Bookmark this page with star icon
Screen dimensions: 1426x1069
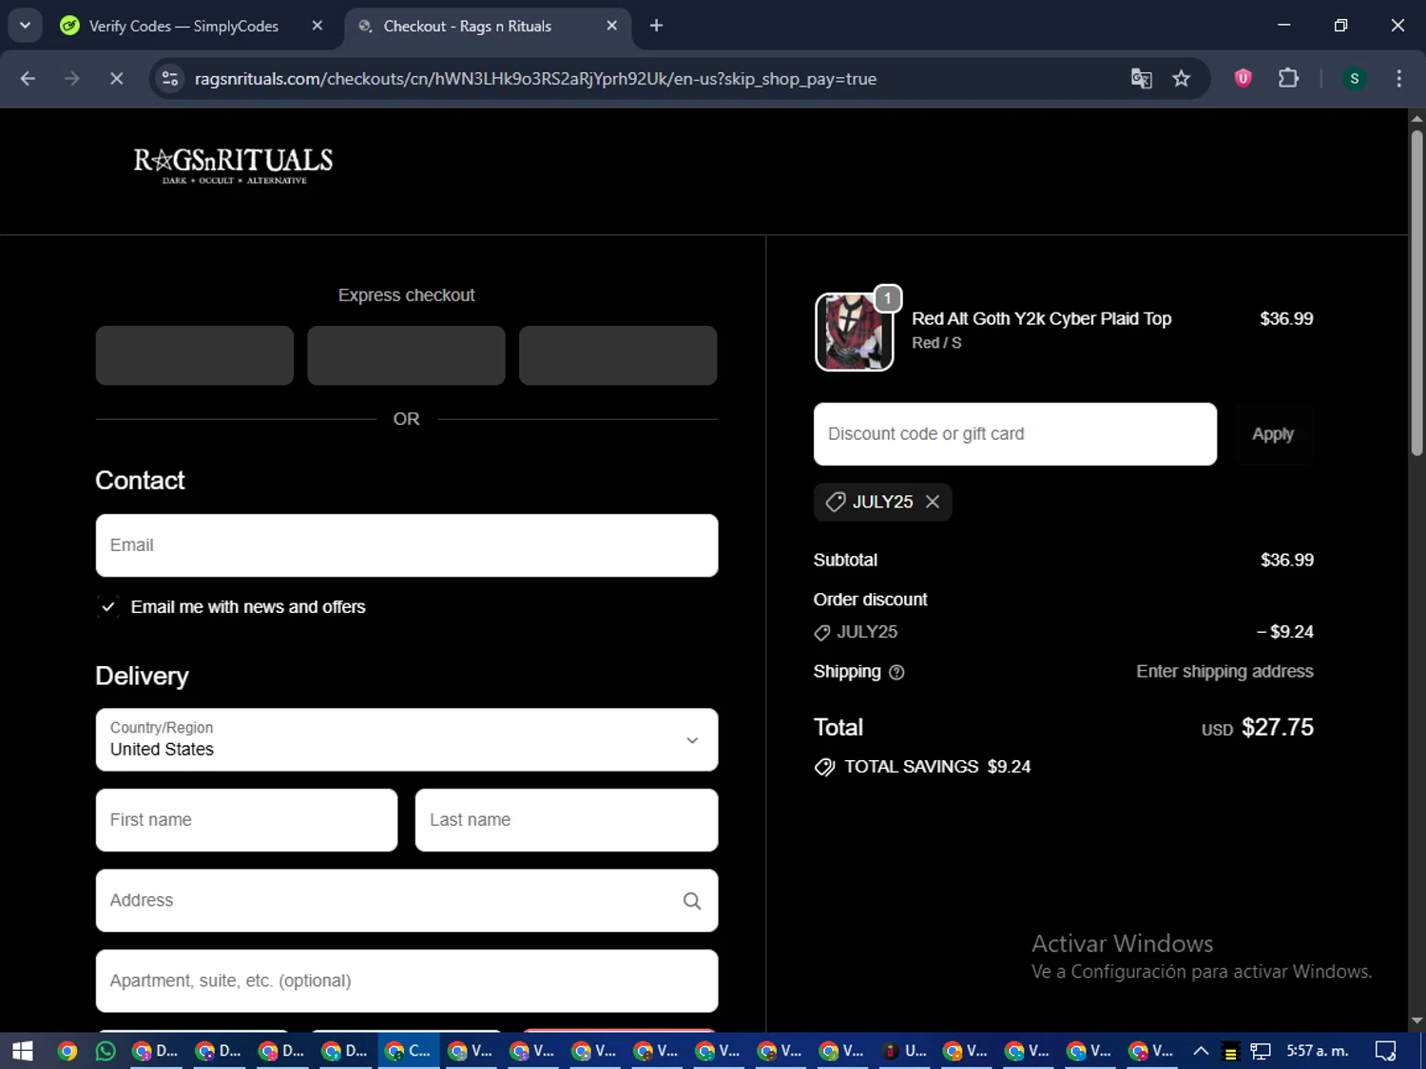[1182, 79]
